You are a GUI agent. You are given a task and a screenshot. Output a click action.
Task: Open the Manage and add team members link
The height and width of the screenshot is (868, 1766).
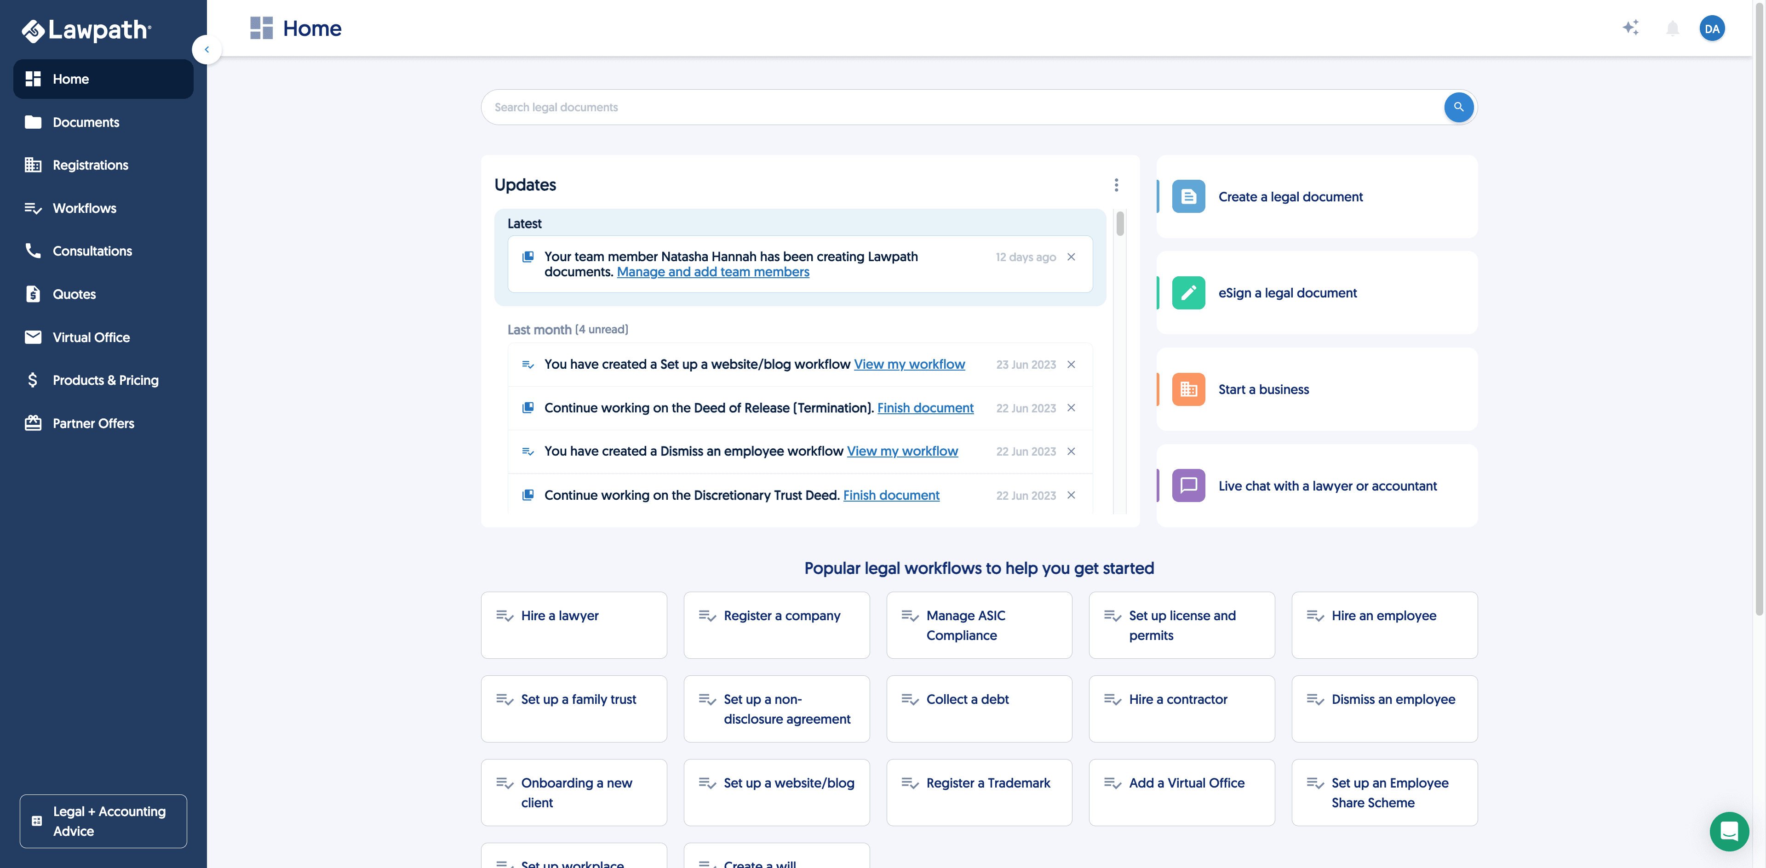tap(713, 272)
